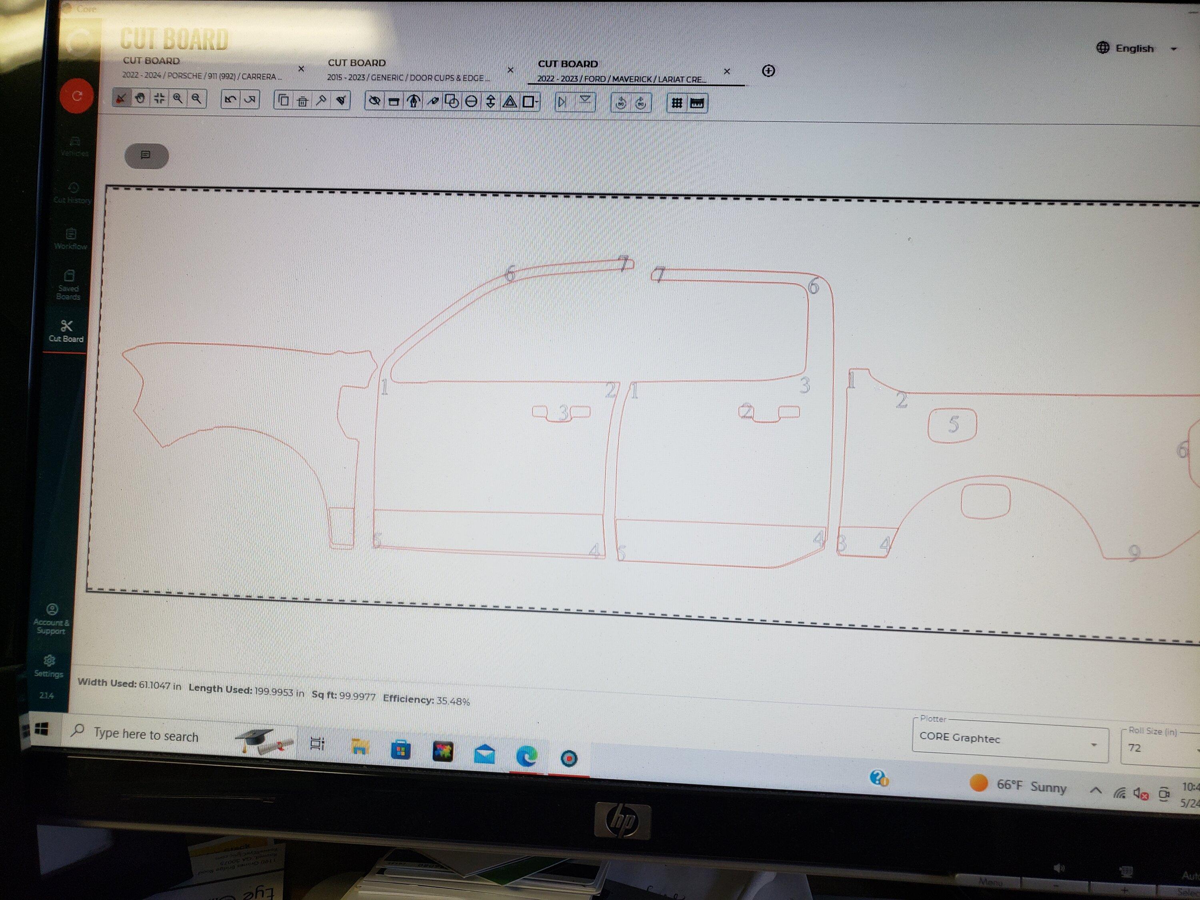Image resolution: width=1200 pixels, height=900 pixels.
Task: Undo the last action
Action: coord(230,99)
